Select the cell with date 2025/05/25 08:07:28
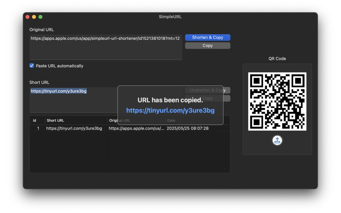This screenshot has width=341, height=213. 187,128
